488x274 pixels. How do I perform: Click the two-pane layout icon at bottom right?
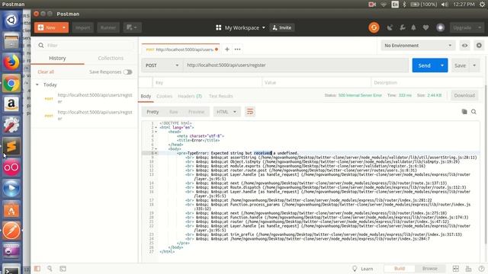(456, 269)
